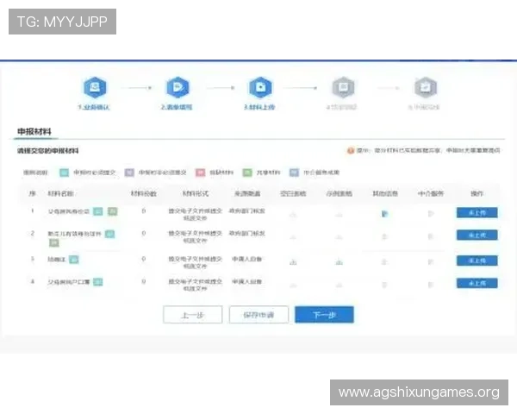Click 申请人自备 source in 结婚证 row
This screenshot has width=517, height=414.
tap(247, 259)
